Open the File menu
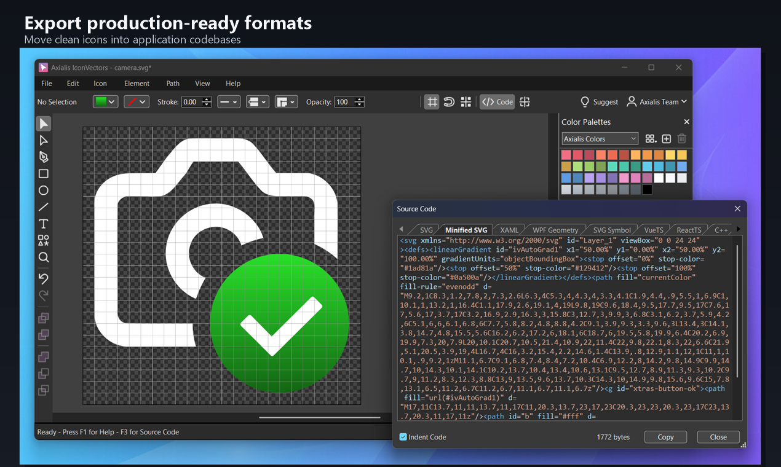This screenshot has height=467, width=781. 47,84
